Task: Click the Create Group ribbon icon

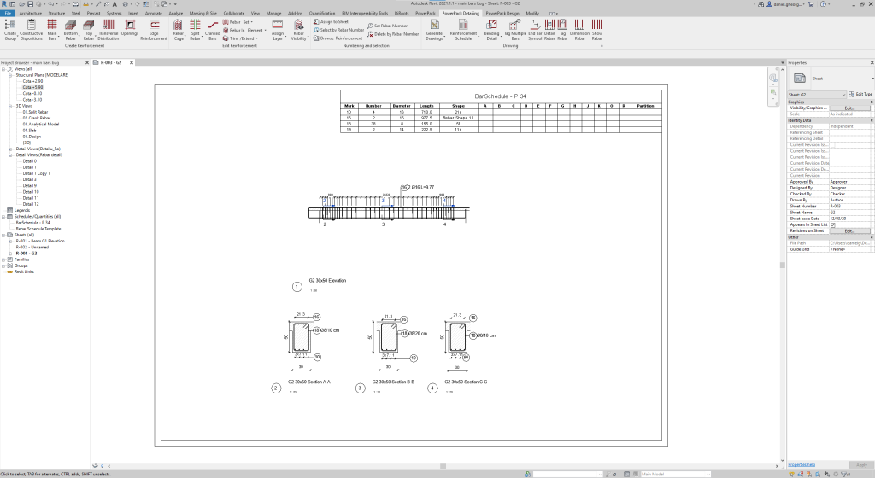Action: click(10, 30)
